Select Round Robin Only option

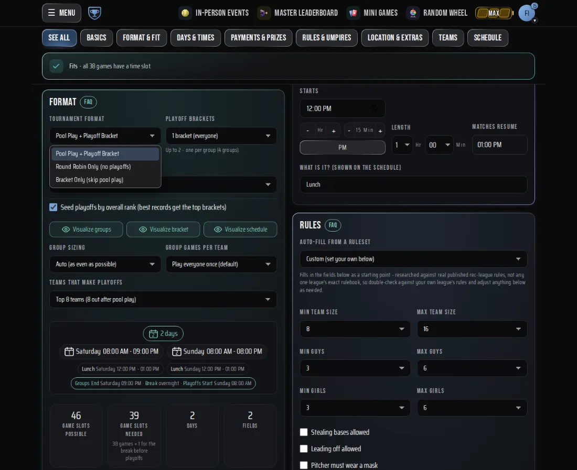(x=105, y=167)
